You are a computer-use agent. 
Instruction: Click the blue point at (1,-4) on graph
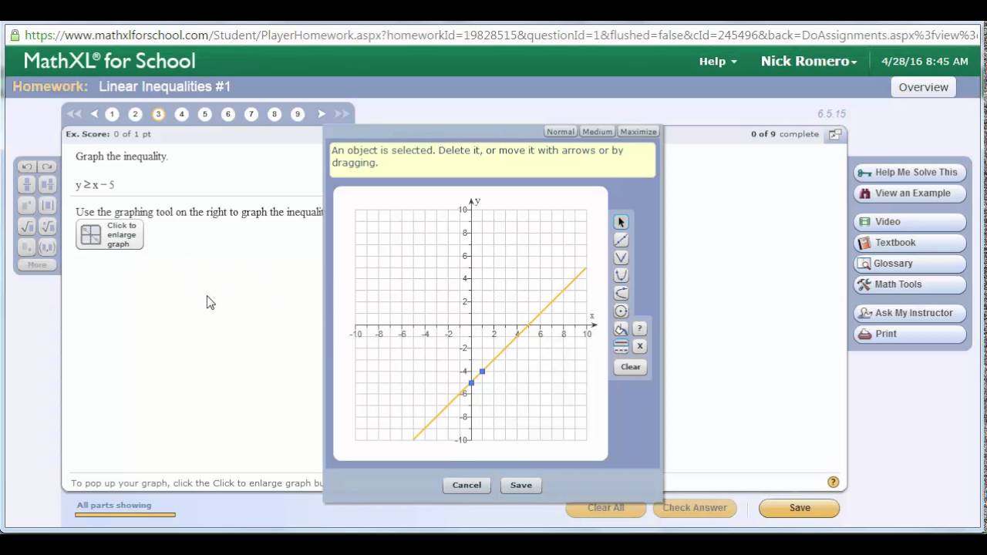tap(483, 372)
